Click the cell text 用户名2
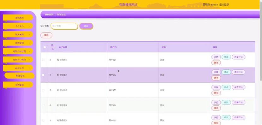 pos(112,75)
